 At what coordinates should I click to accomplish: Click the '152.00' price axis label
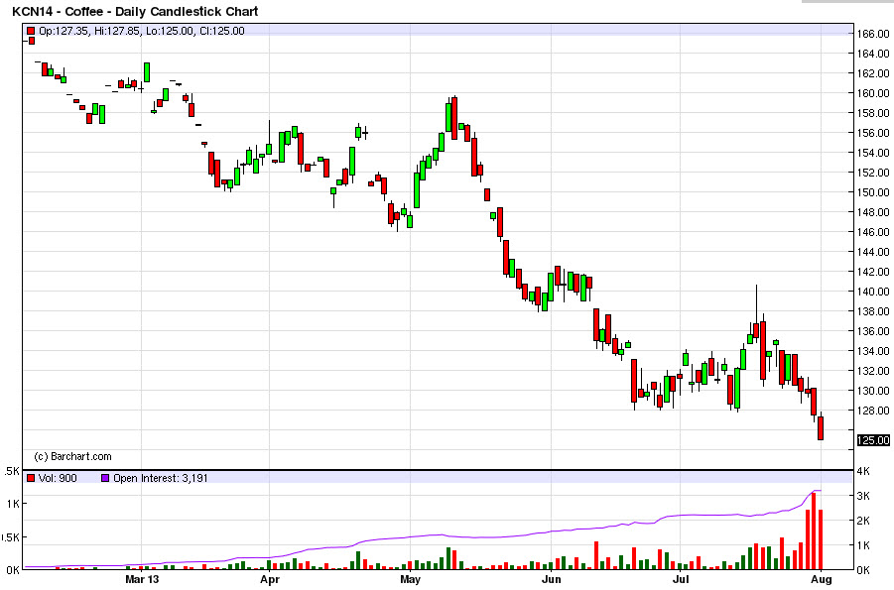coord(873,173)
